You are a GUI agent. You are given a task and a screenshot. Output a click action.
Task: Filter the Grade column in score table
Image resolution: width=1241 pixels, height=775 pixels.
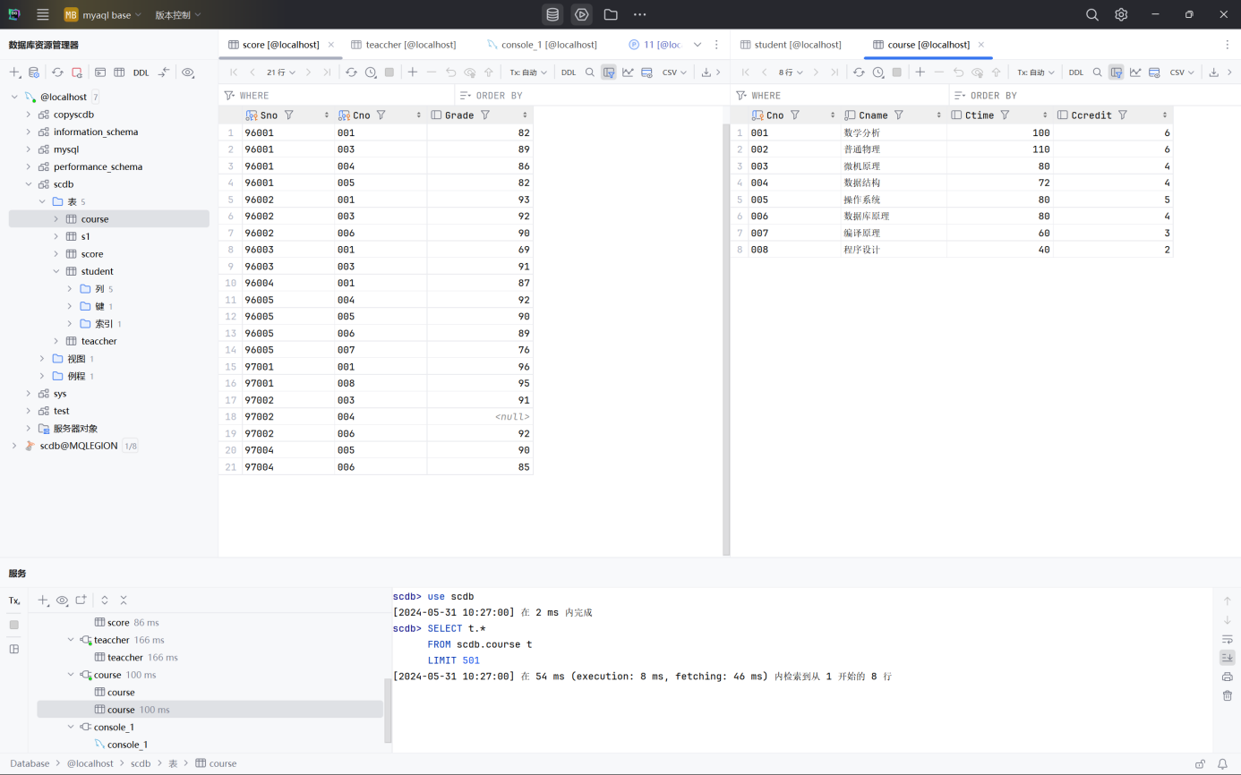(x=485, y=115)
